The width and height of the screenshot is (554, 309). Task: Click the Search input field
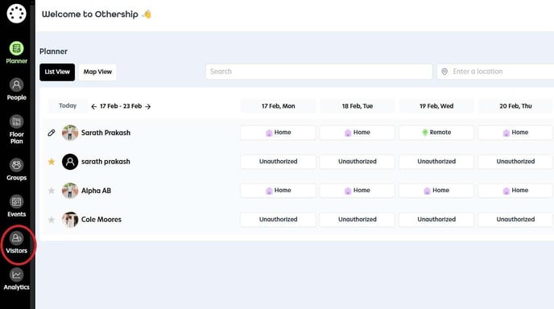tap(319, 72)
